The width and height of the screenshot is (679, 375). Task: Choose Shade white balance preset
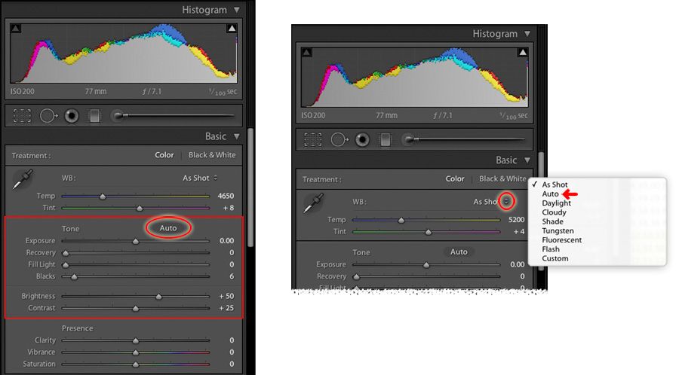pyautogui.click(x=552, y=221)
